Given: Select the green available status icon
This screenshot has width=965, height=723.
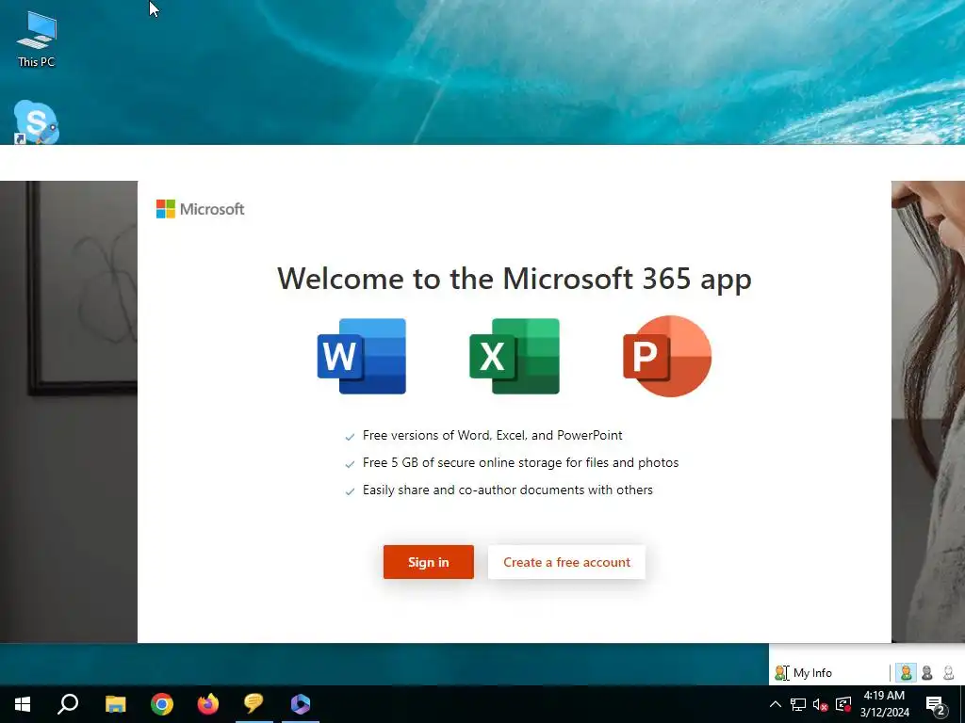Looking at the screenshot, I should (x=906, y=672).
